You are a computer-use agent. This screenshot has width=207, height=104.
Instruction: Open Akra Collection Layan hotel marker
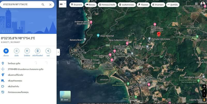[x=127, y=43]
